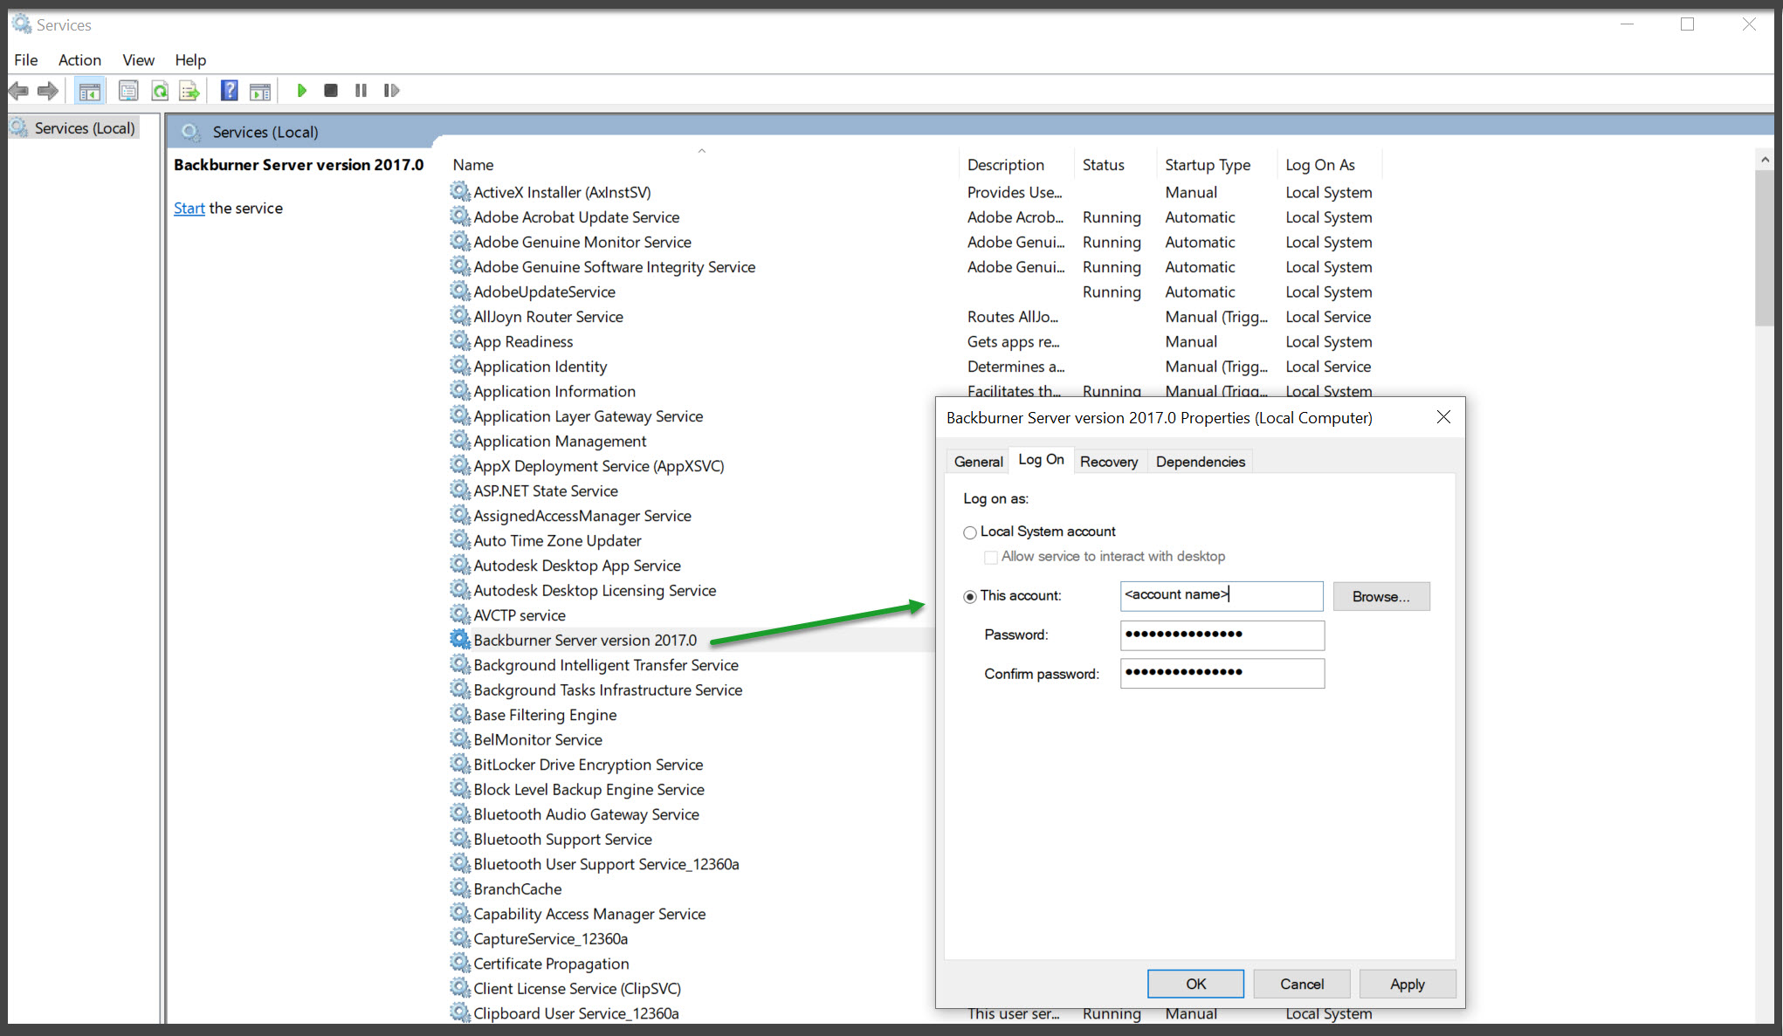Image resolution: width=1783 pixels, height=1036 pixels.
Task: Open the View menu
Action: pos(138,59)
